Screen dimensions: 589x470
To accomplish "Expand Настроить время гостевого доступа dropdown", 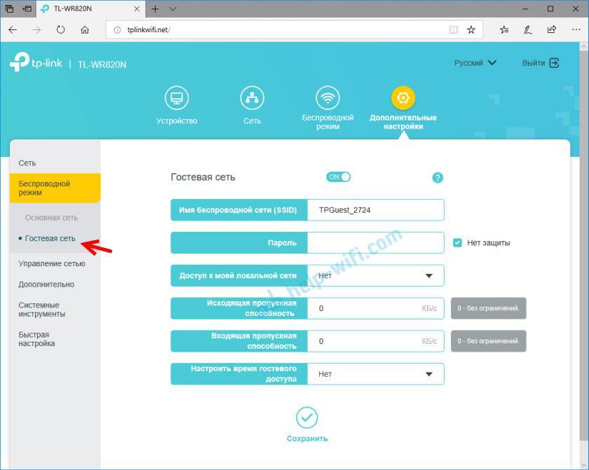I will (x=376, y=374).
